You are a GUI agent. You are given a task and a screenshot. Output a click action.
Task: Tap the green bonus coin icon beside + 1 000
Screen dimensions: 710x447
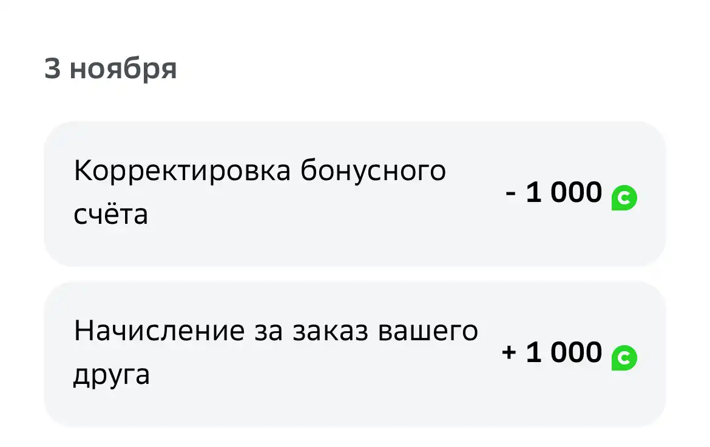pyautogui.click(x=624, y=358)
